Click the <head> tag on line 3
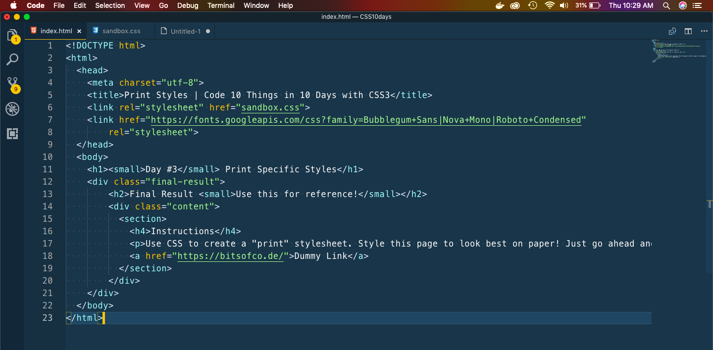 [x=92, y=70]
